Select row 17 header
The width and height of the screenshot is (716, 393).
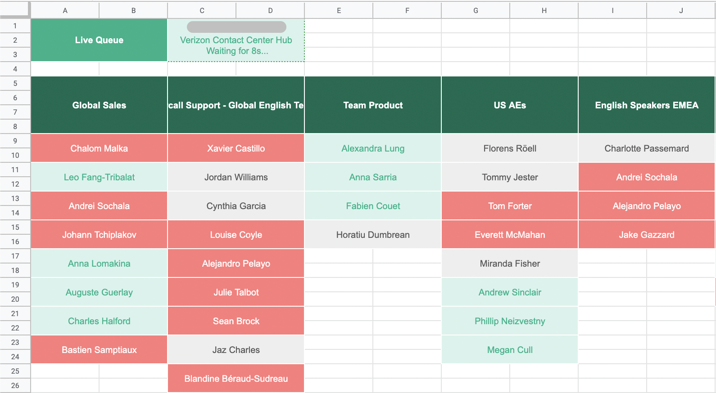pyautogui.click(x=15, y=256)
